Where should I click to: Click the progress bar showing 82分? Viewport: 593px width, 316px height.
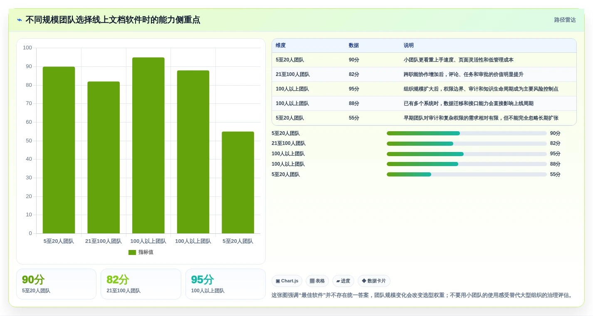[x=467, y=144]
